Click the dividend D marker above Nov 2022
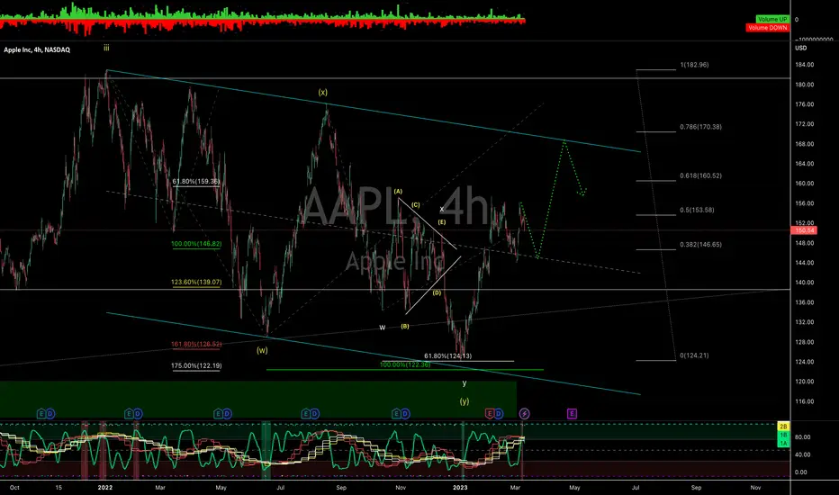 (406, 414)
